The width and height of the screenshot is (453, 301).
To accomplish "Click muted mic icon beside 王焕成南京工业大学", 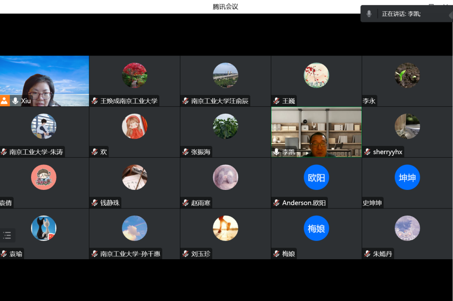I will tap(94, 101).
